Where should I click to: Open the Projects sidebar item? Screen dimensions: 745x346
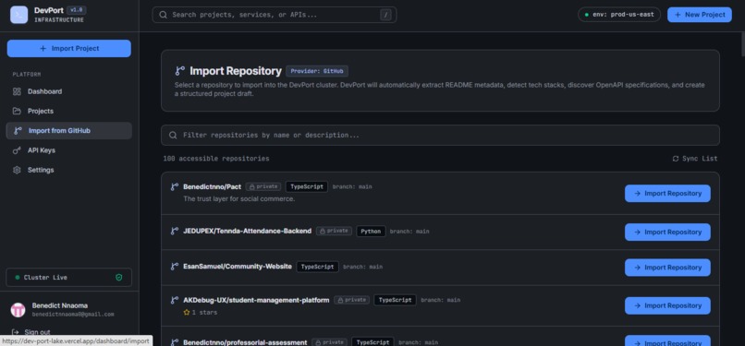[69, 111]
